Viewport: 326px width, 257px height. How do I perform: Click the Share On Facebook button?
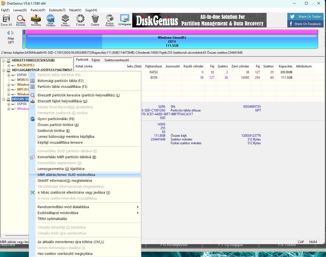tap(305, 24)
